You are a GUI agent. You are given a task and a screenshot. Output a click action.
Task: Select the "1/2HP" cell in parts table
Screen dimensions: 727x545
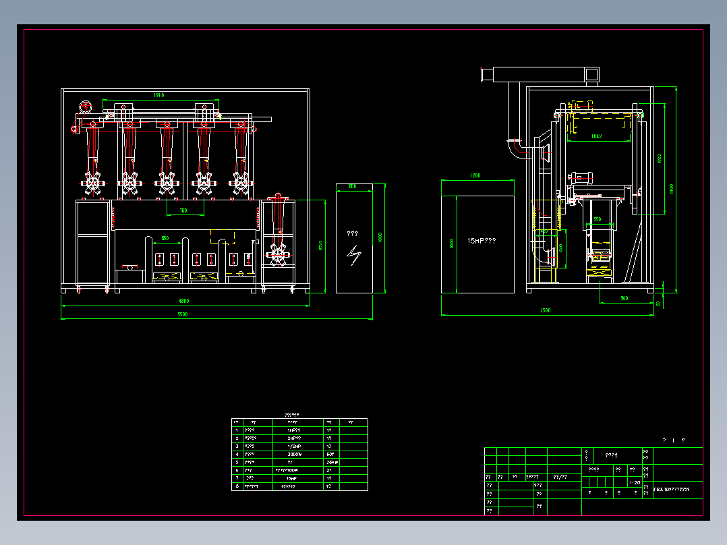(294, 447)
